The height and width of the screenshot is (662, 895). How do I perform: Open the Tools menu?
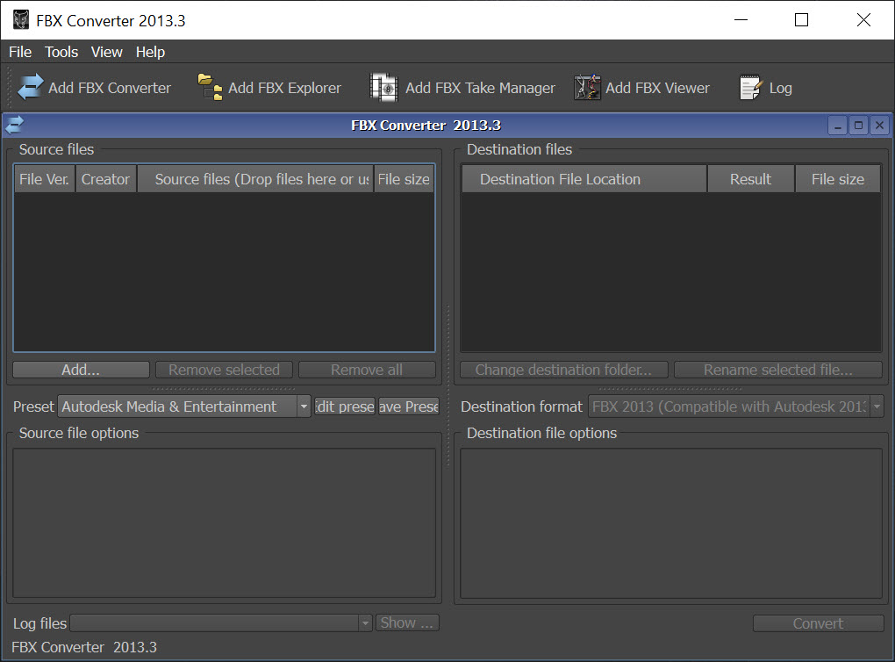pyautogui.click(x=61, y=52)
